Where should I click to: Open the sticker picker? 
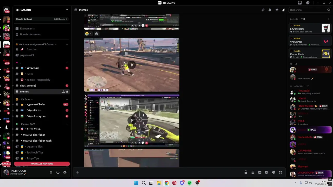267,172
